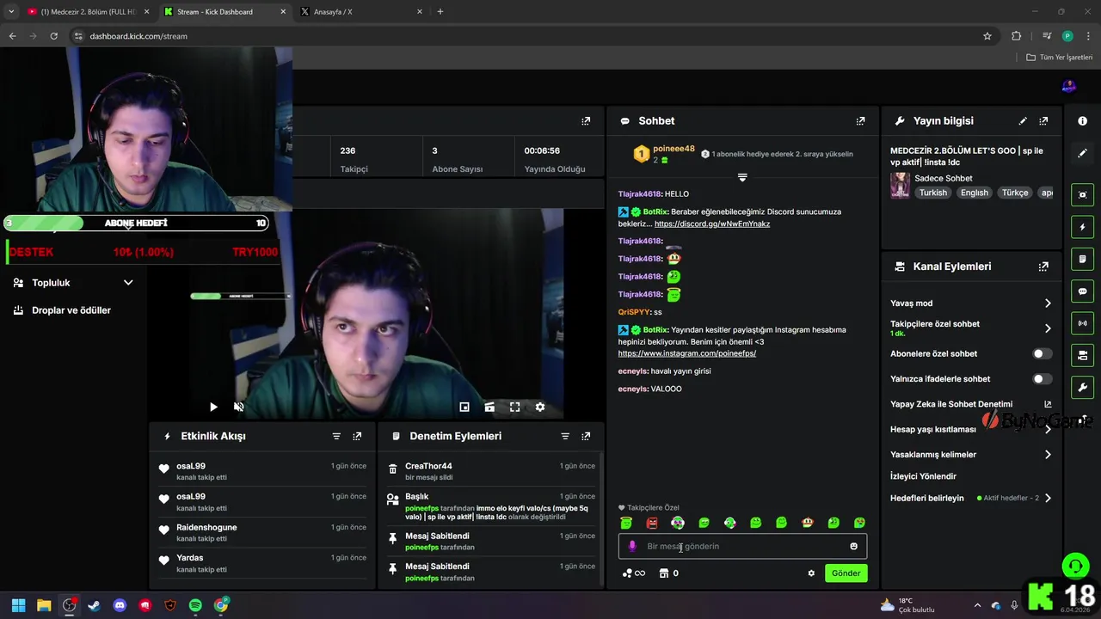The height and width of the screenshot is (619, 1101).
Task: Show hidden system tray icons
Action: (976, 605)
